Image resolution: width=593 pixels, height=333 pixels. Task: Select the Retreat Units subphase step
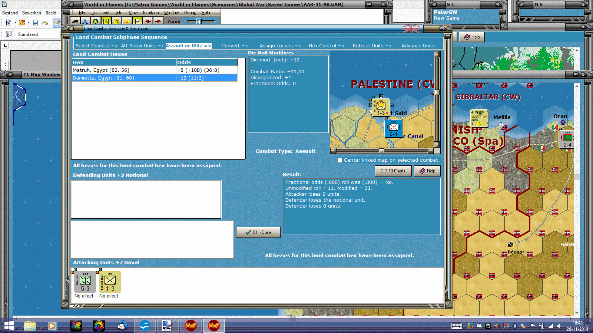[372, 46]
